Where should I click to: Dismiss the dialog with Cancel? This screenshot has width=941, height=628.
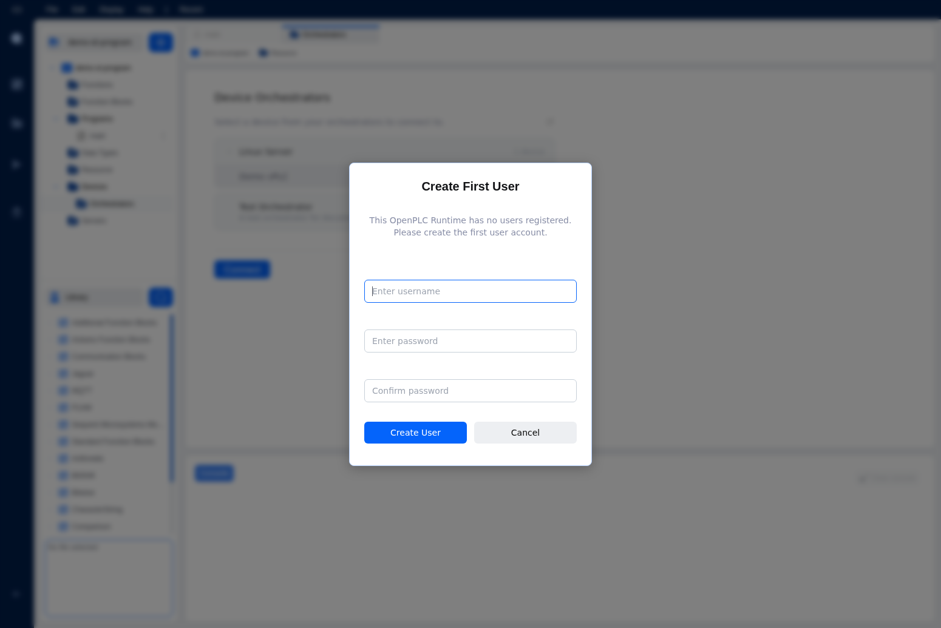point(525,433)
